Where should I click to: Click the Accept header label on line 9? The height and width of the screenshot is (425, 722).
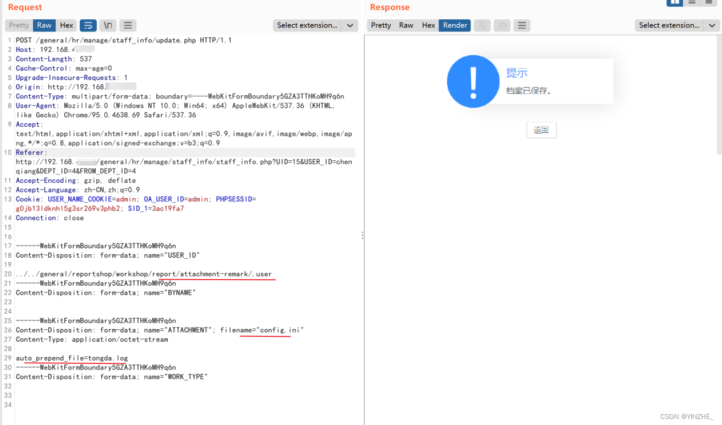(x=28, y=124)
